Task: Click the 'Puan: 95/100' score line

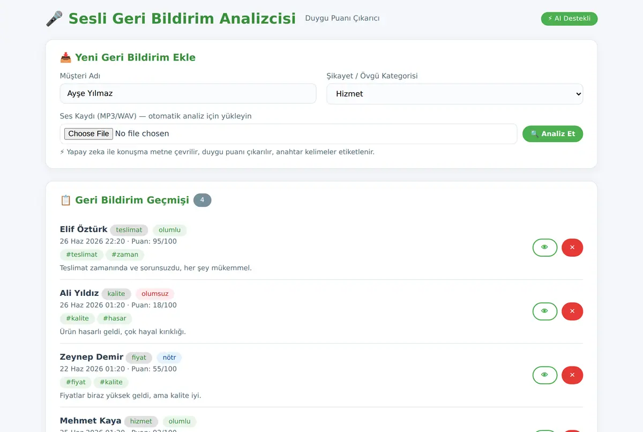Action: pos(154,241)
